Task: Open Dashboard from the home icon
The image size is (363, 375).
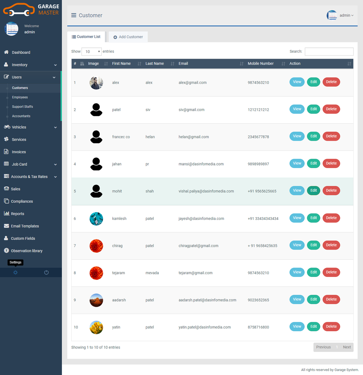Action: [6, 52]
